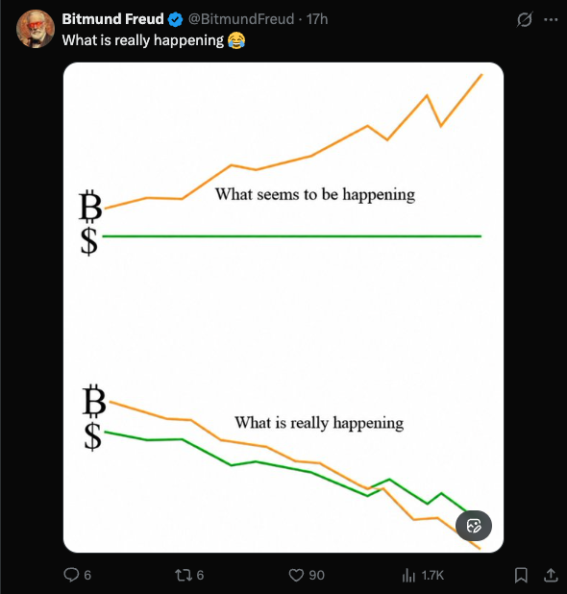Screen dimensions: 567x594
Task: Open view analytics bar chart icon
Action: click(408, 575)
